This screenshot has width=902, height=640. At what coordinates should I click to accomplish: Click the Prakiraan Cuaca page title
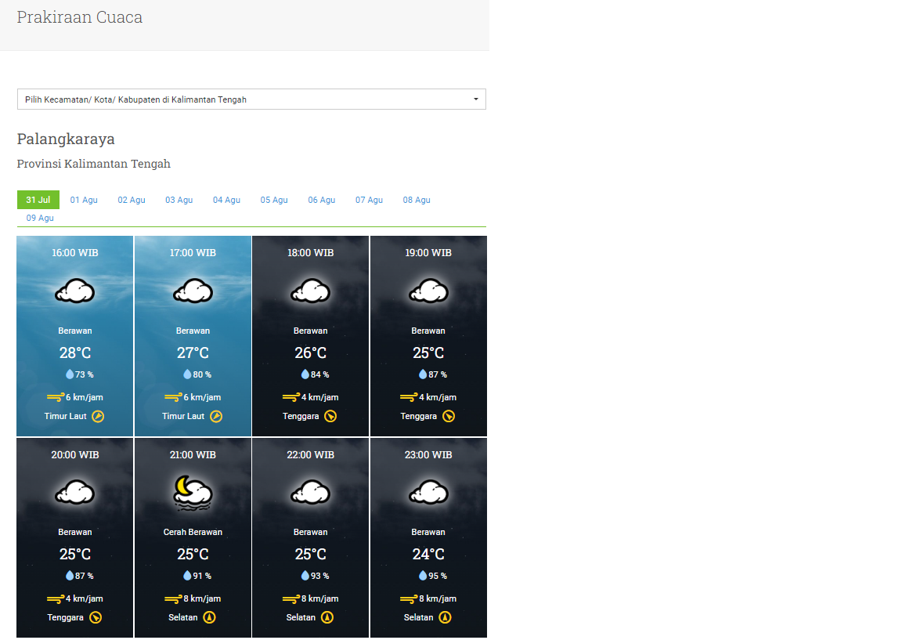(79, 17)
